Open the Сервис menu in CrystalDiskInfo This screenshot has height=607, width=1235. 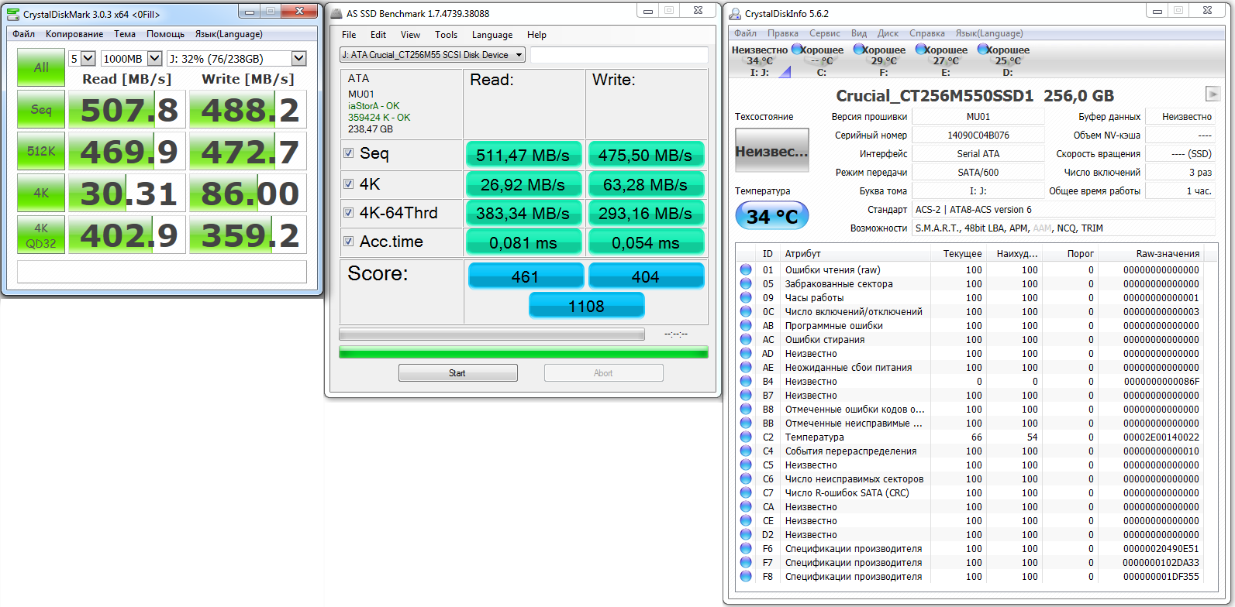tap(825, 33)
